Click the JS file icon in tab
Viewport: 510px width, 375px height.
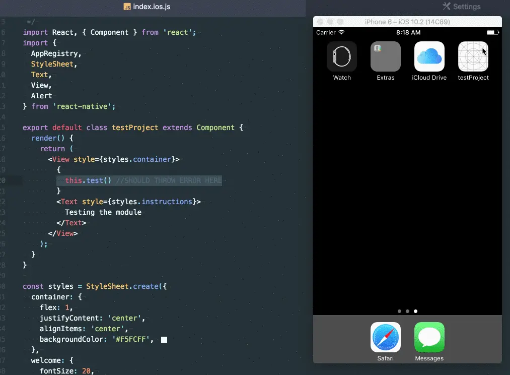[127, 7]
